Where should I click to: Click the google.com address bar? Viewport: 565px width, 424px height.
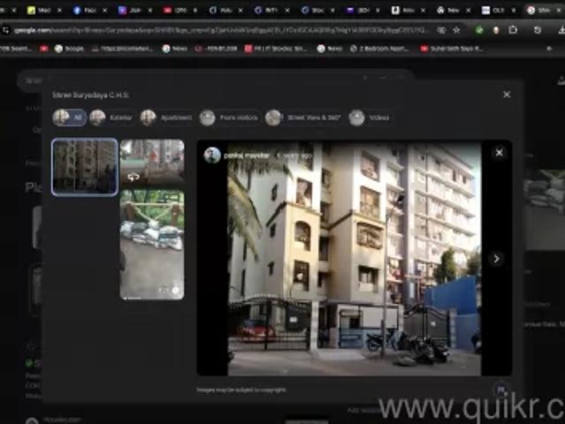[221, 29]
